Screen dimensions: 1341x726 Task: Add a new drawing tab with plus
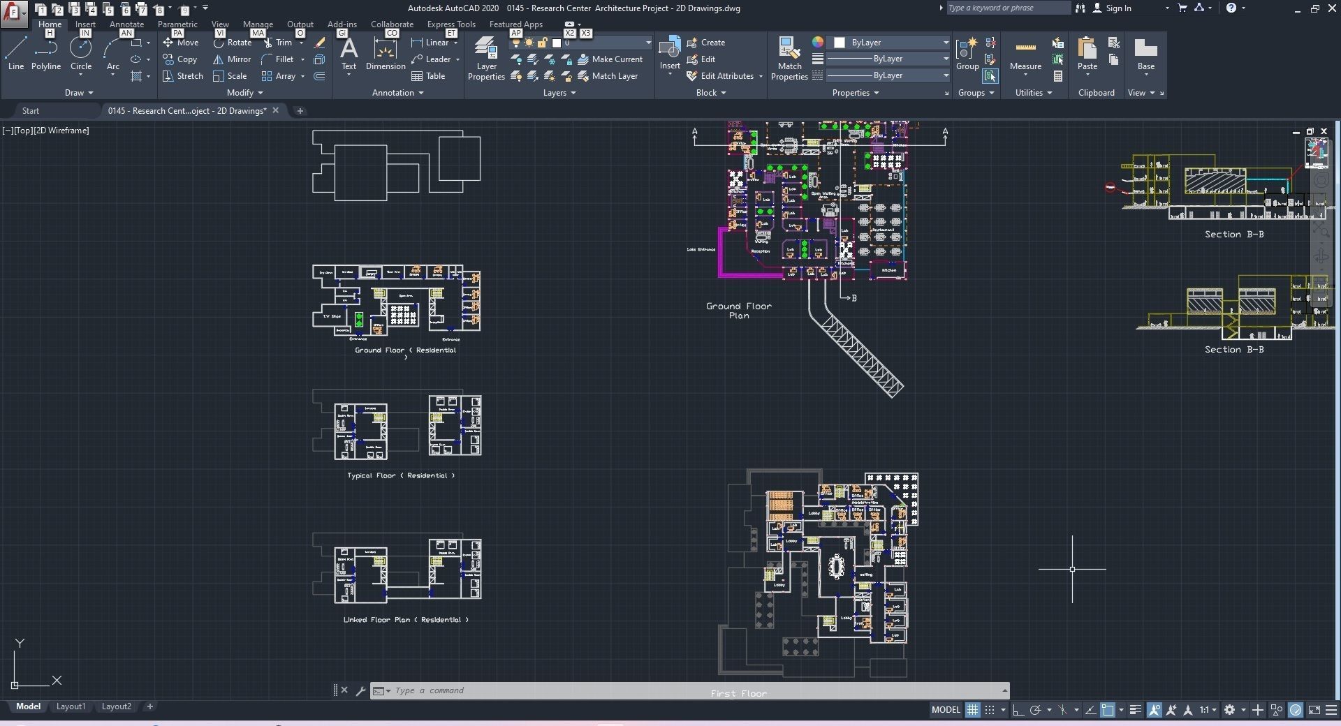[x=300, y=111]
